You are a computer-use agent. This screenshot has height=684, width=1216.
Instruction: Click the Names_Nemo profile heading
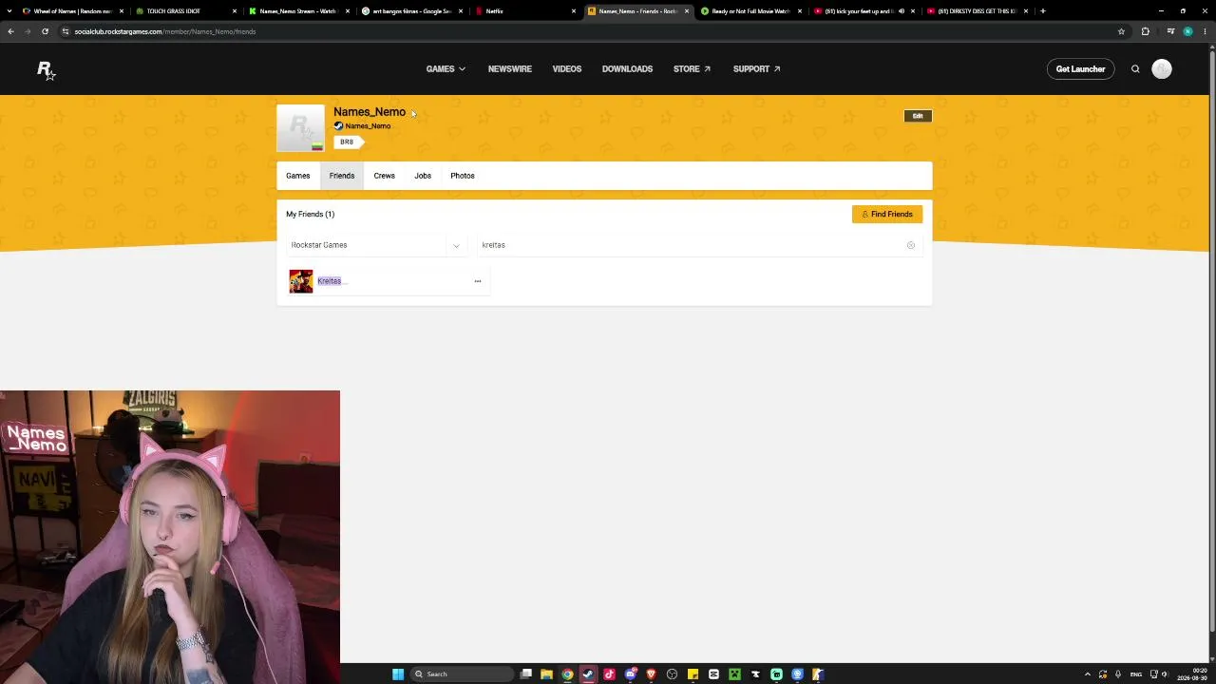(370, 112)
